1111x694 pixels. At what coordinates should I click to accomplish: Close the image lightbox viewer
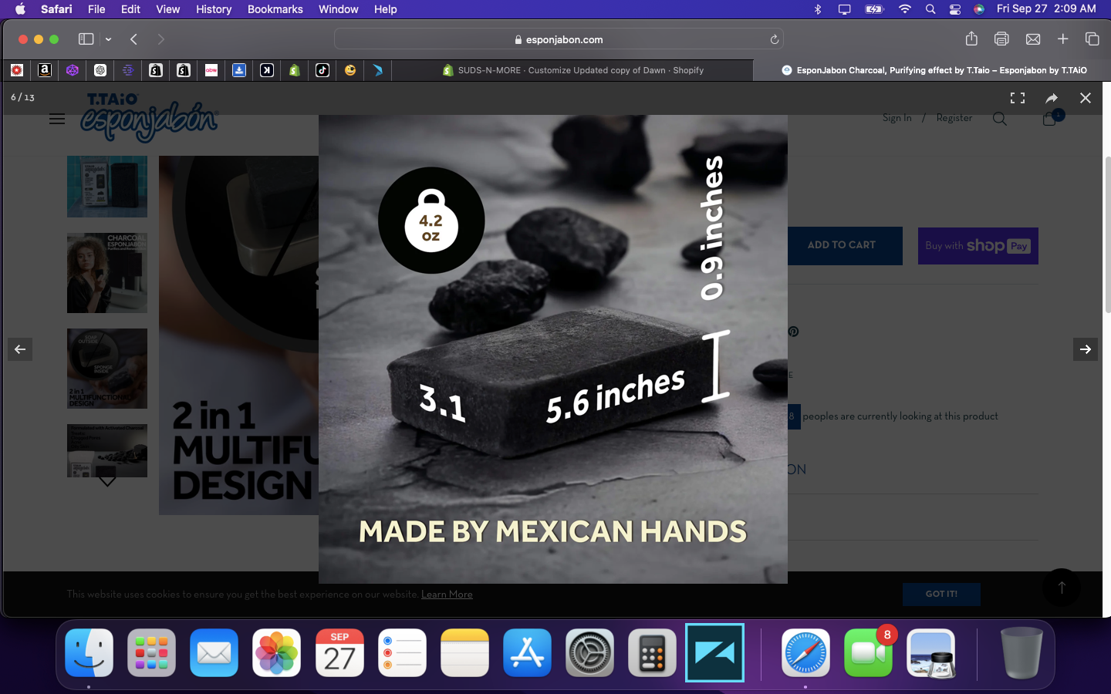click(x=1086, y=98)
